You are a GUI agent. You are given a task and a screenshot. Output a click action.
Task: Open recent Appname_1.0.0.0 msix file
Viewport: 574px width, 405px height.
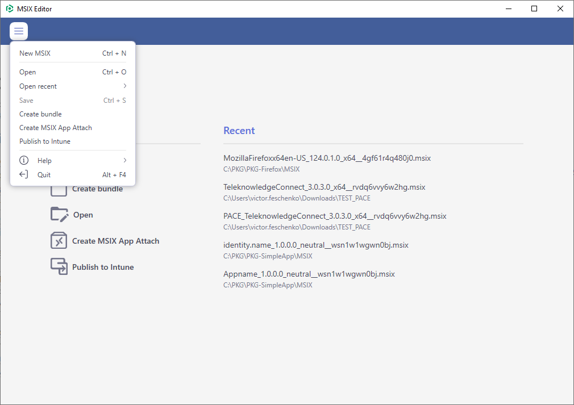click(309, 274)
